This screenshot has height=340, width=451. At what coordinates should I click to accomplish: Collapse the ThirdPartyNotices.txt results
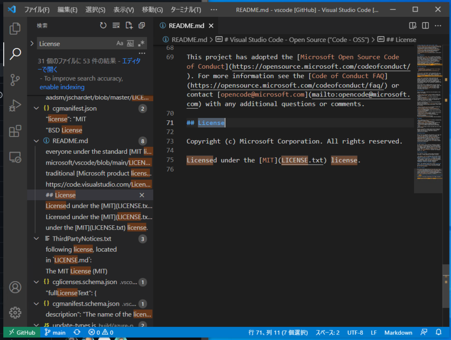pos(36,238)
